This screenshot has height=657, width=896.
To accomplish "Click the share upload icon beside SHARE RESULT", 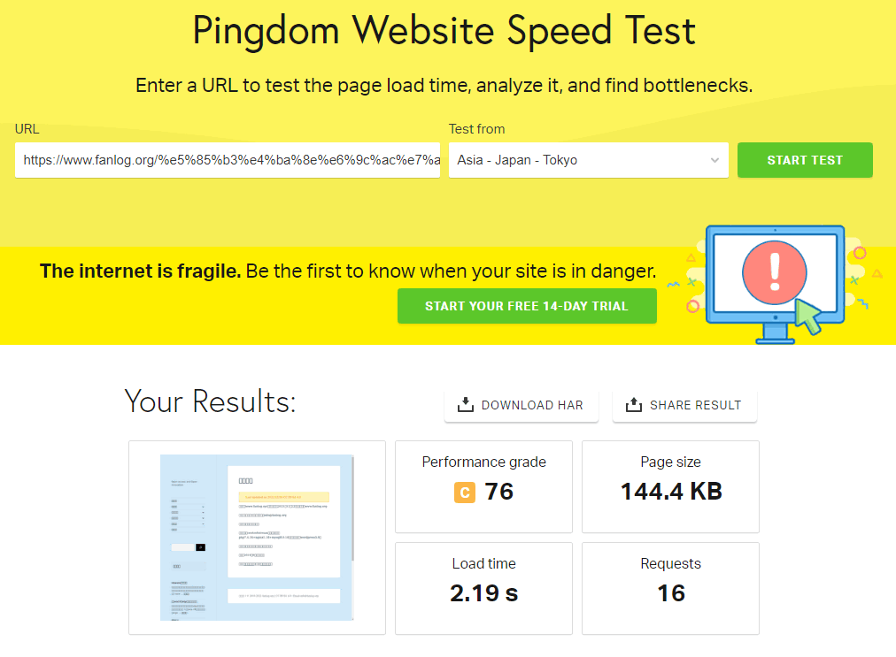I will [634, 405].
